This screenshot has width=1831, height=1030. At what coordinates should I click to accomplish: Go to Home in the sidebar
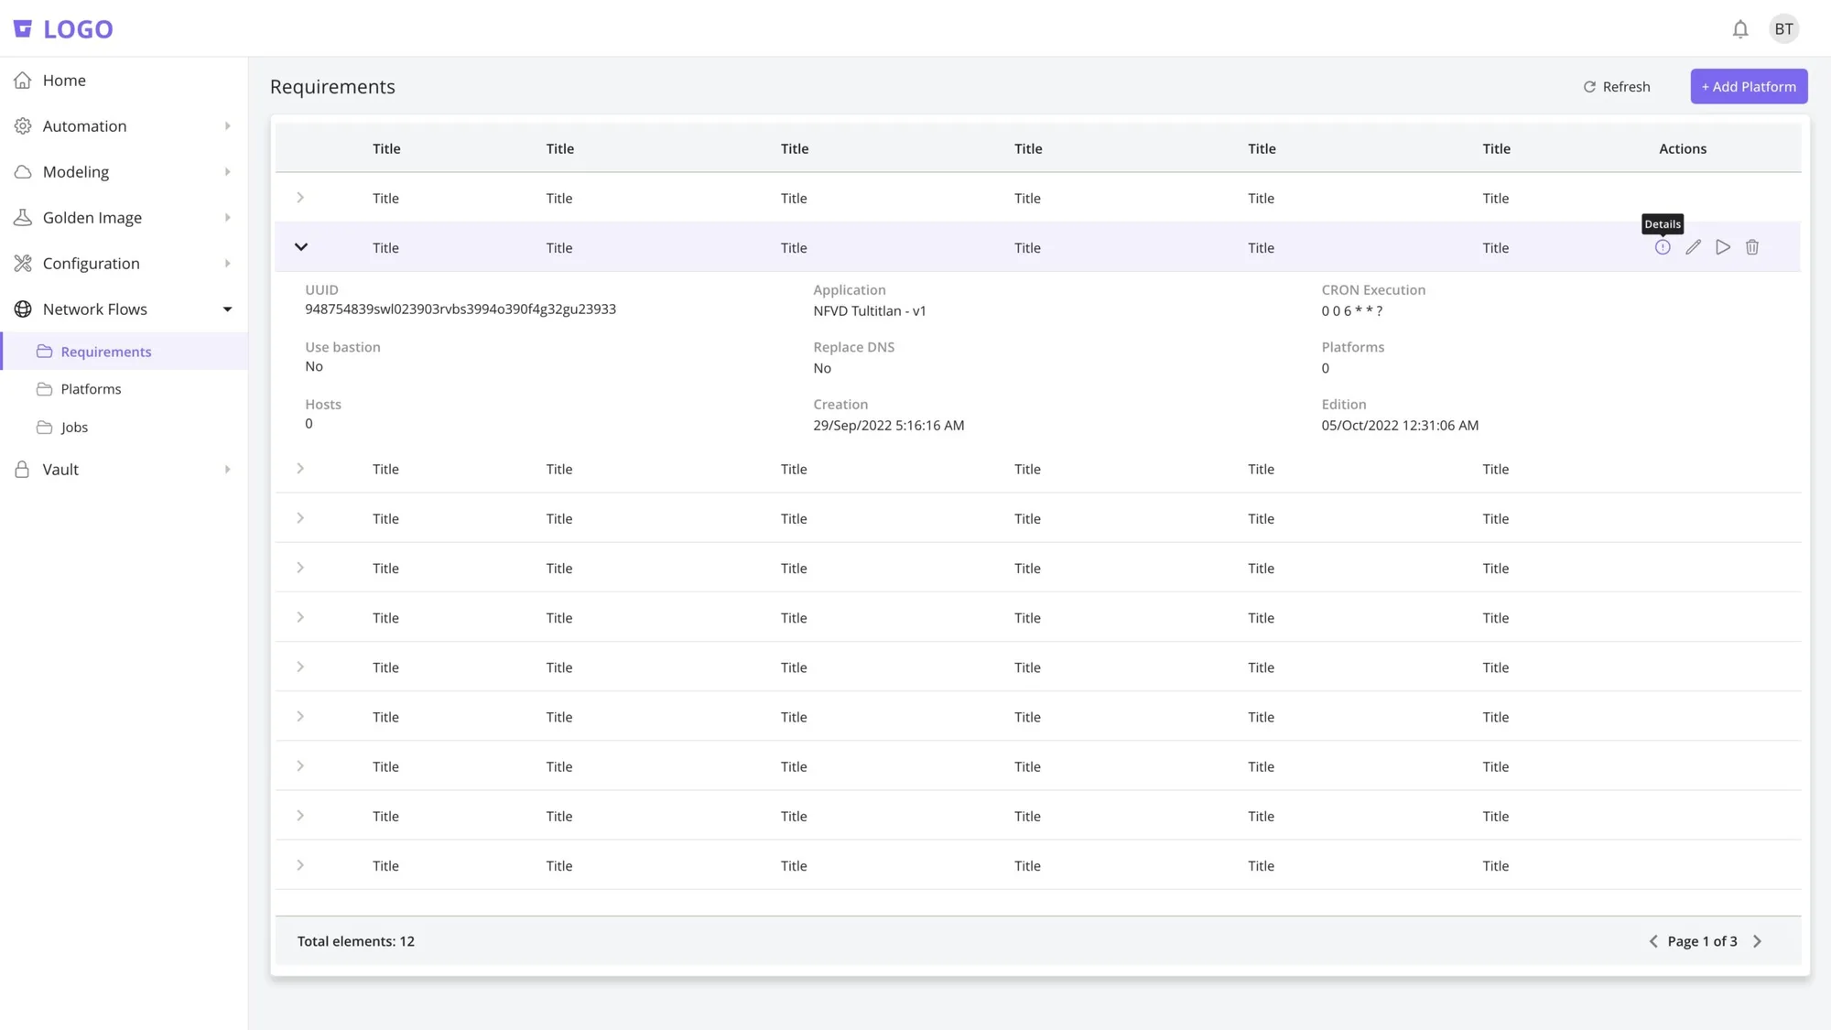click(124, 81)
